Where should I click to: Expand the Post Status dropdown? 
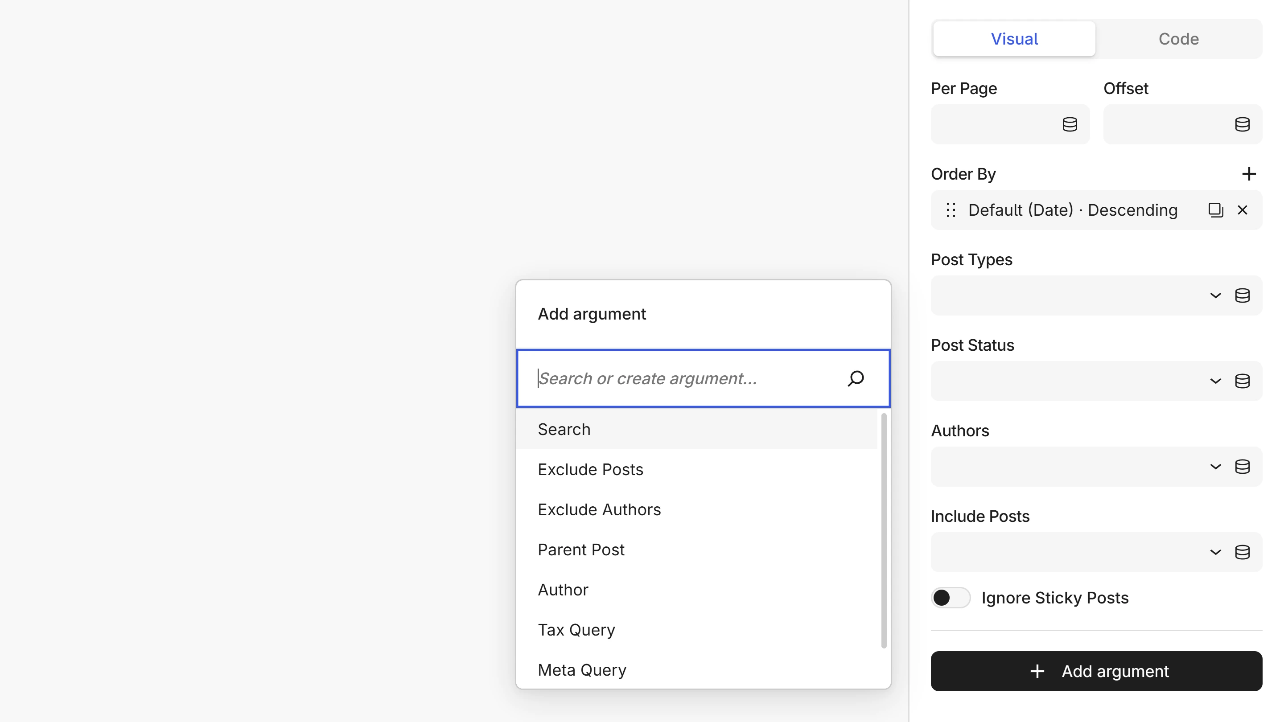coord(1215,381)
